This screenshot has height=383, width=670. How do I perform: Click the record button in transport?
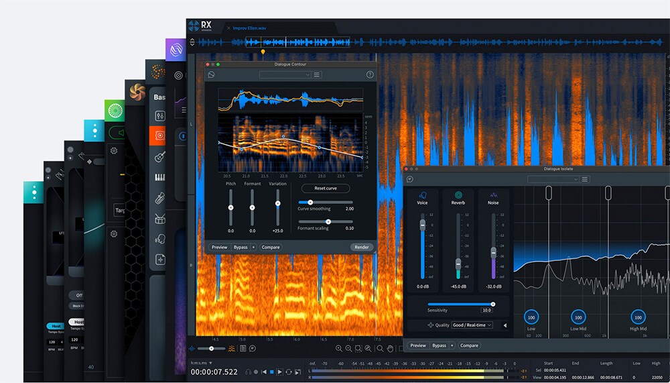tap(256, 372)
